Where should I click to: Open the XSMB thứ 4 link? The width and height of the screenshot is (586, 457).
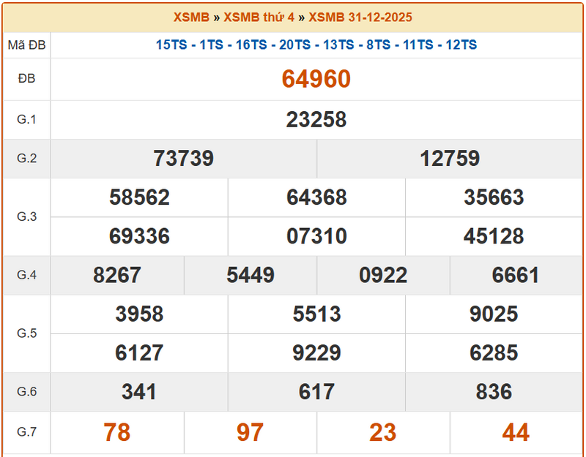click(x=259, y=17)
